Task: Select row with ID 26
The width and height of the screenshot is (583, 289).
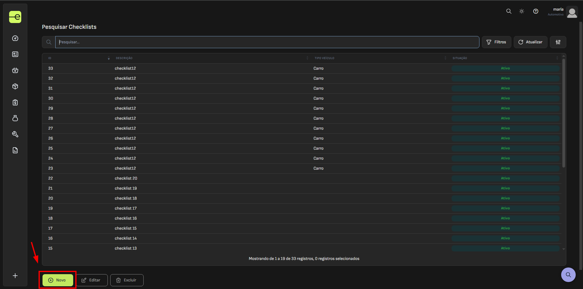Action: tap(302, 138)
